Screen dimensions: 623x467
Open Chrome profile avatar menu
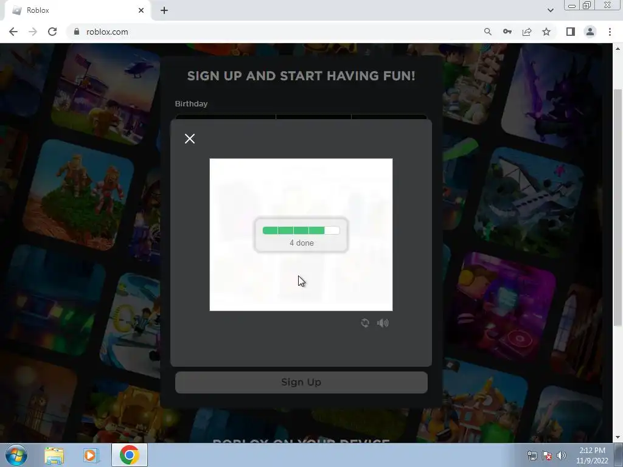pos(590,32)
